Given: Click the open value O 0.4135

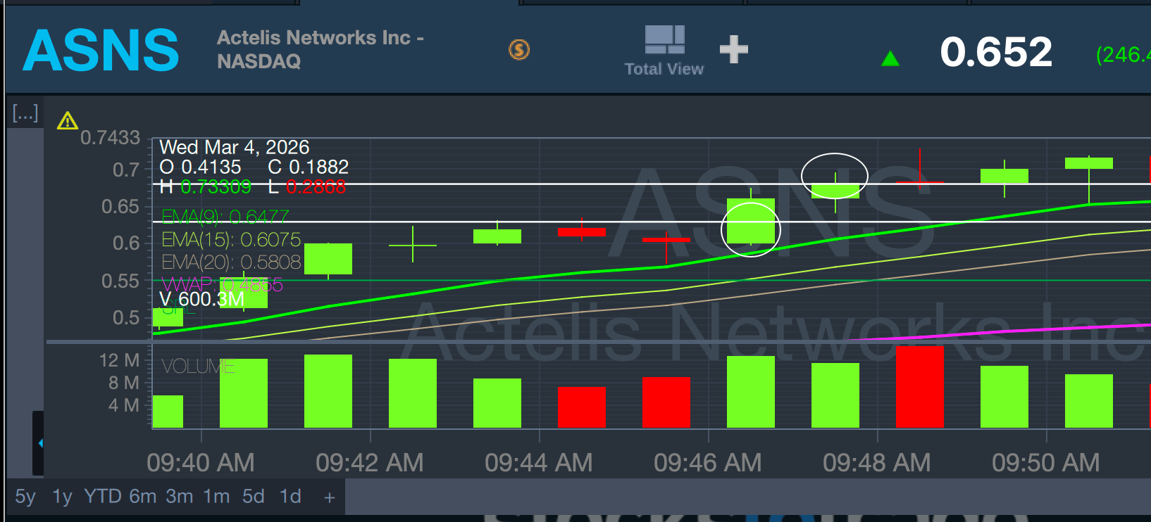Looking at the screenshot, I should 200,167.
